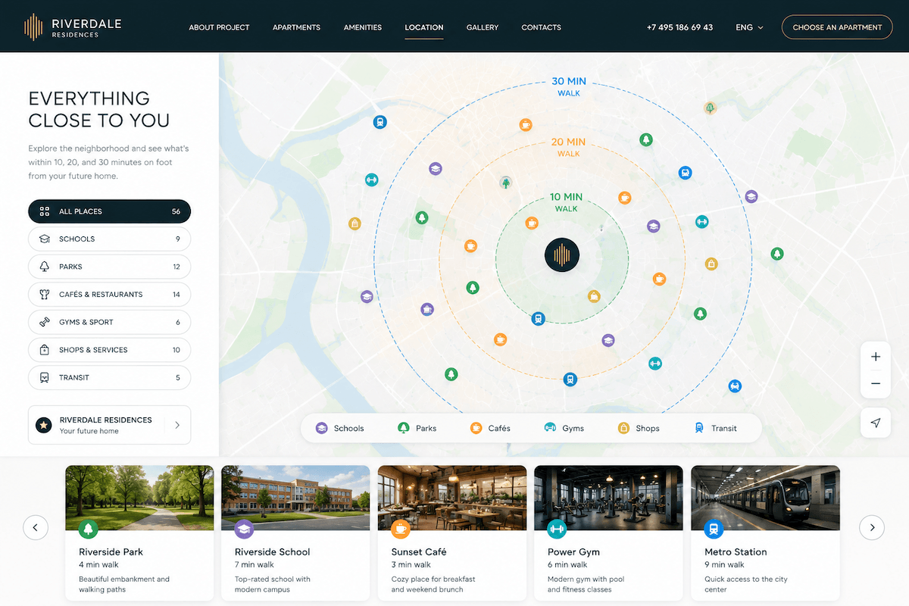
Task: Call the +7 495 186 69 43 number
Action: click(x=679, y=27)
